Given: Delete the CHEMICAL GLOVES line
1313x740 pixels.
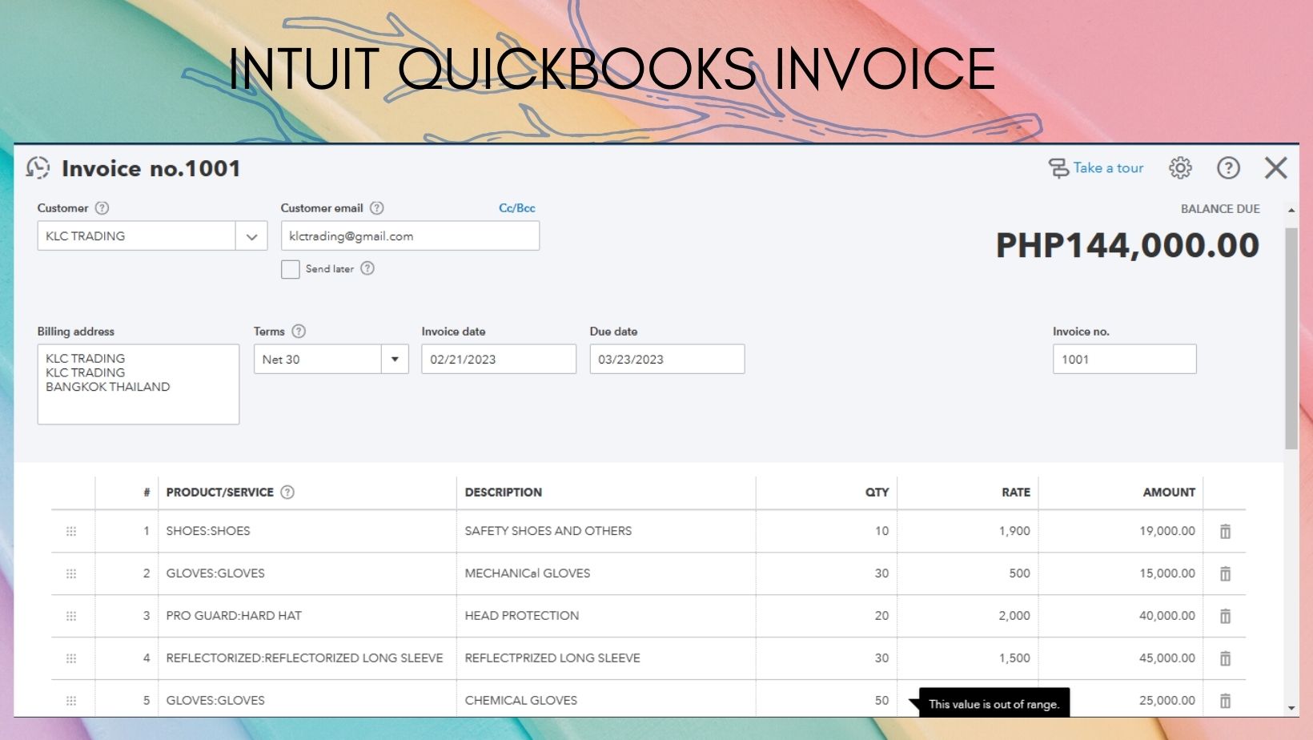Looking at the screenshot, I should click(x=1225, y=701).
